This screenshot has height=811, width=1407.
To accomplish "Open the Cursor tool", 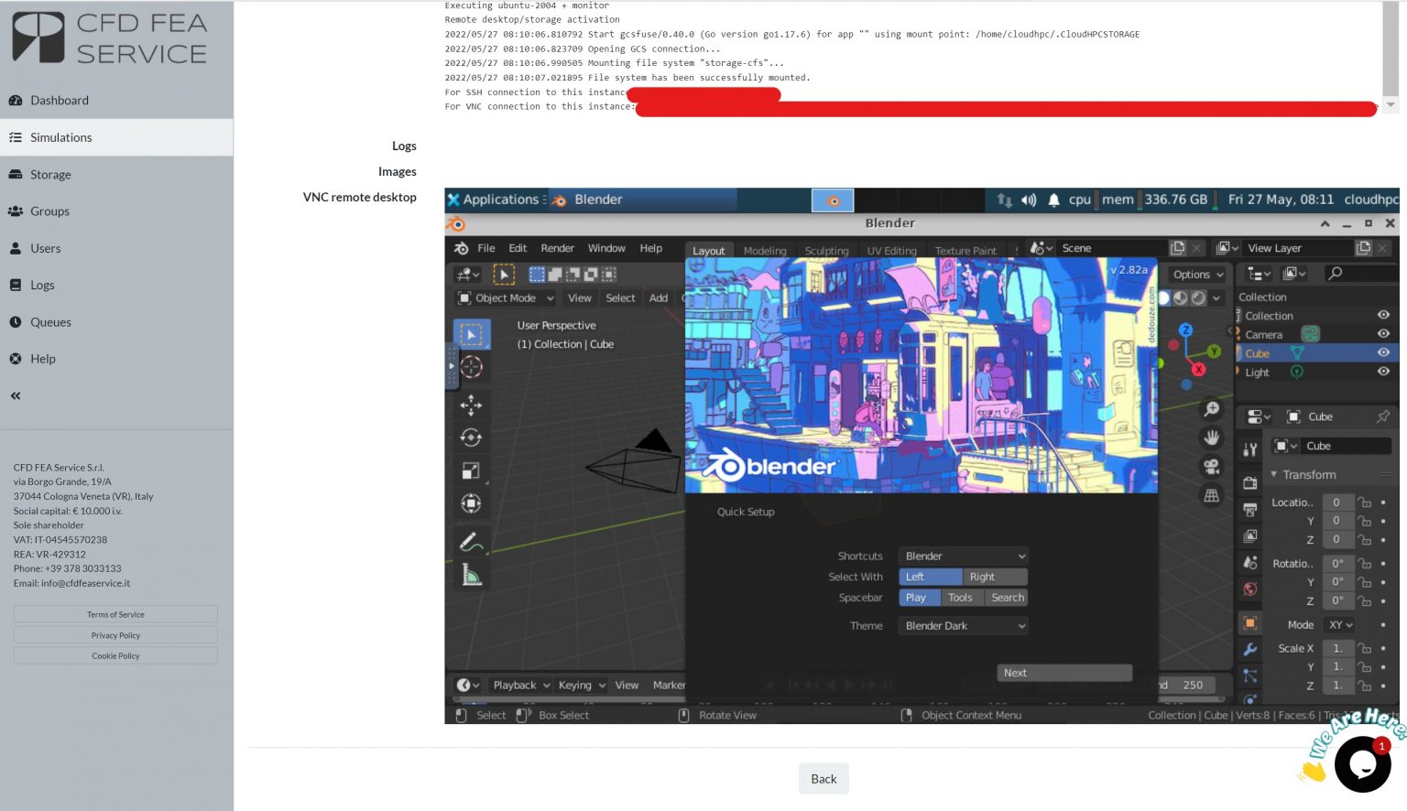I will pos(471,366).
